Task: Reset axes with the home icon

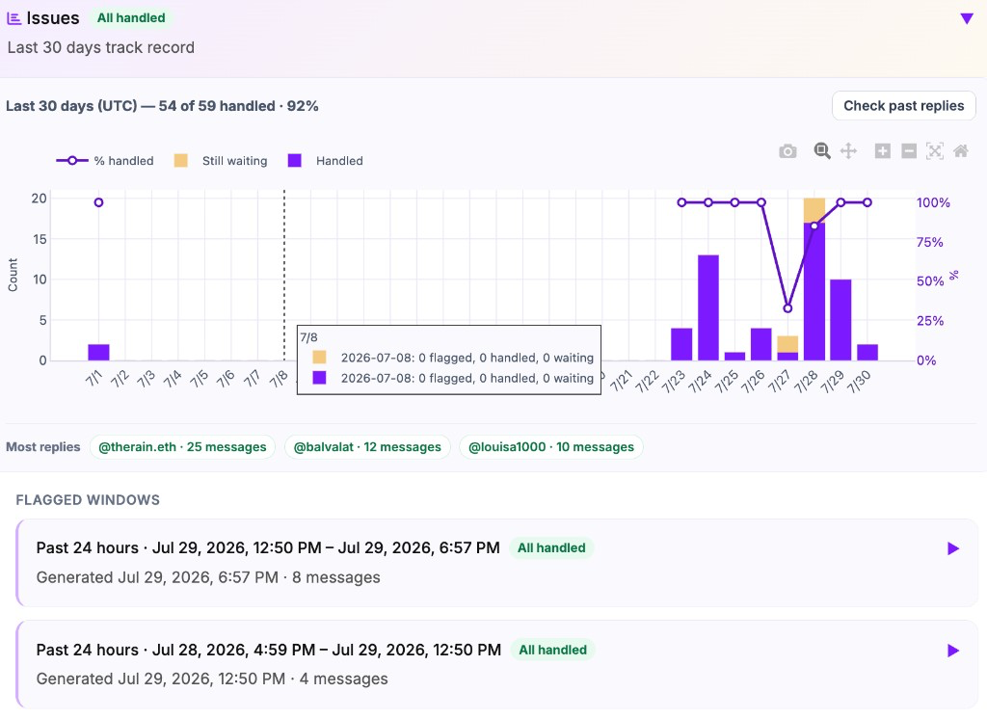Action: click(961, 151)
